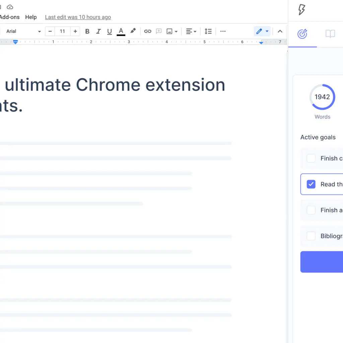The height and width of the screenshot is (343, 343).
Task: Click the font size field
Action: click(x=62, y=31)
